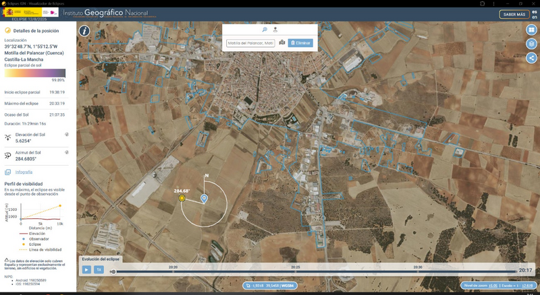Play the eclipse evolution animation

(x=86, y=269)
